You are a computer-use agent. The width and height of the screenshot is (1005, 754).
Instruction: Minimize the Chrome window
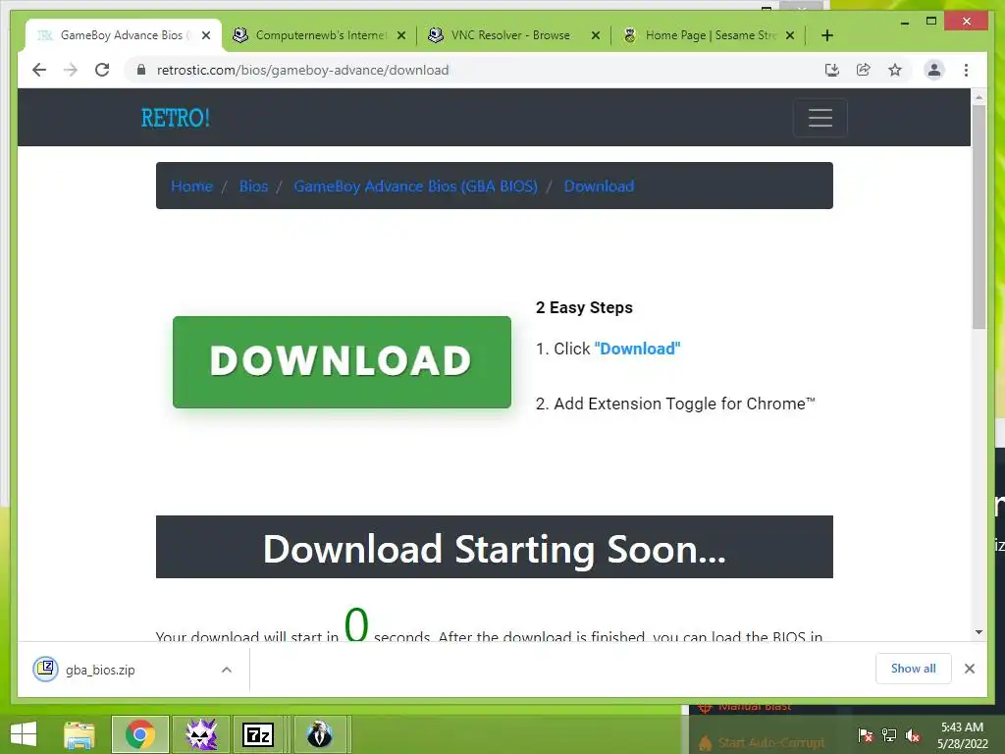pos(904,22)
